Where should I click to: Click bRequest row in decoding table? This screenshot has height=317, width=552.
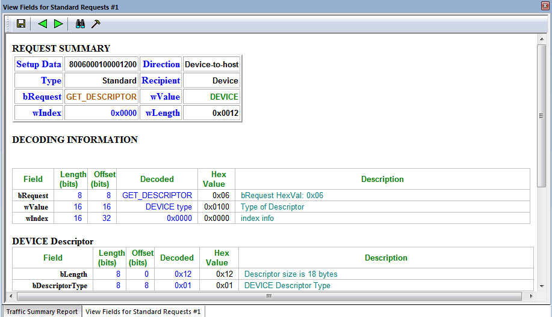click(271, 196)
